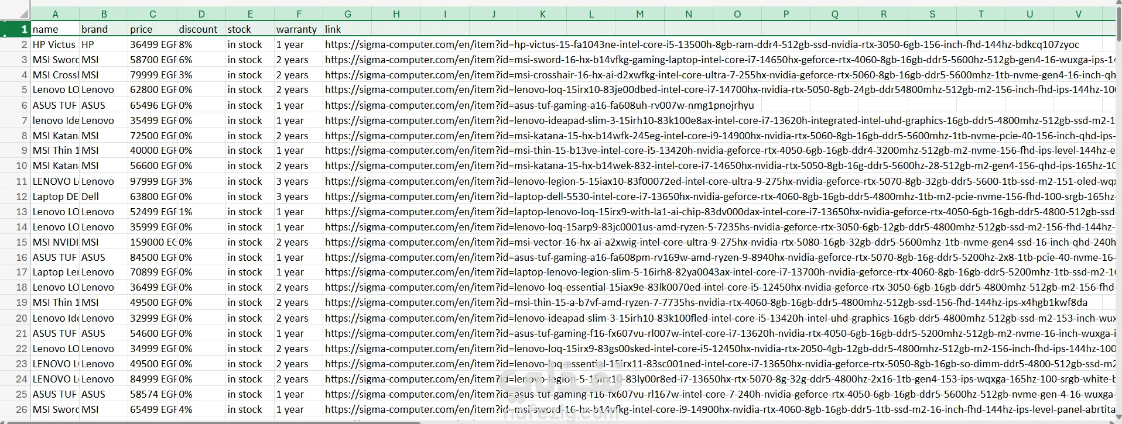Select column G header
Screen dimensions: 1122x424
click(347, 14)
